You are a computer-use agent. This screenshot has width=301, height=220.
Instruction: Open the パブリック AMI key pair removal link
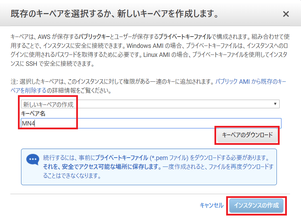[250, 82]
